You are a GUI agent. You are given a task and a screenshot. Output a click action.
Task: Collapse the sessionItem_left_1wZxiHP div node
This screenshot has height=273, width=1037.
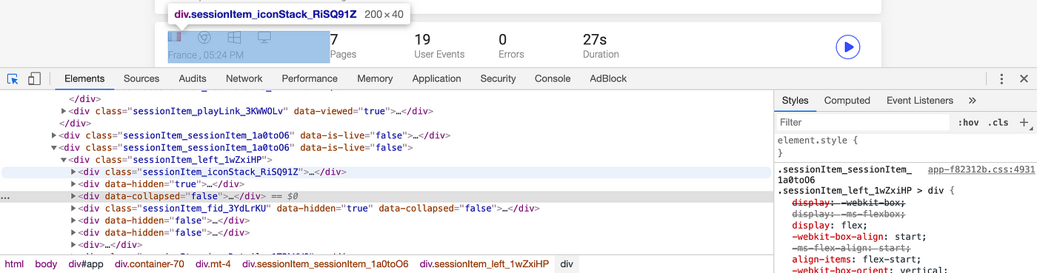(64, 160)
